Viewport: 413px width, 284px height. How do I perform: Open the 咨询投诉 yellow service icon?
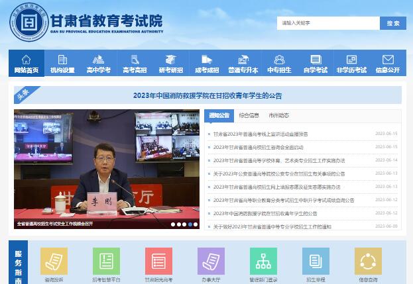coord(54,261)
